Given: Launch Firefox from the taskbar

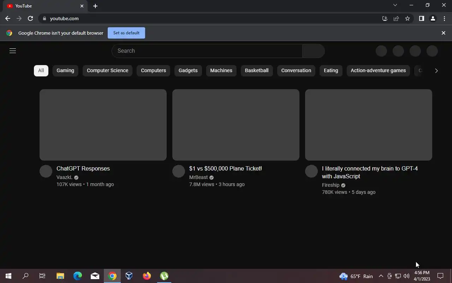Looking at the screenshot, I should (x=147, y=276).
